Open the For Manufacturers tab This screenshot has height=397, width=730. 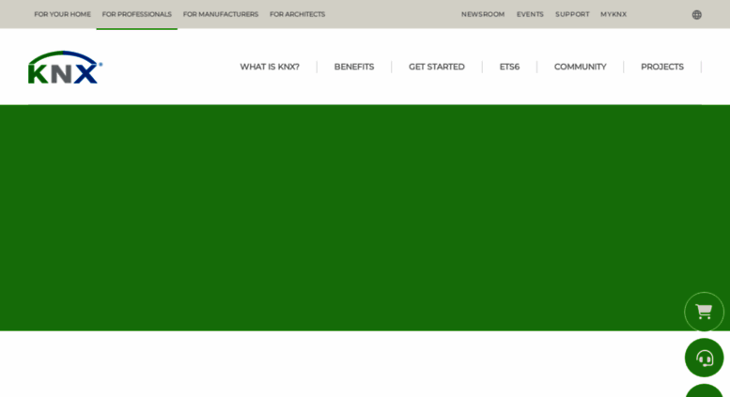click(221, 14)
